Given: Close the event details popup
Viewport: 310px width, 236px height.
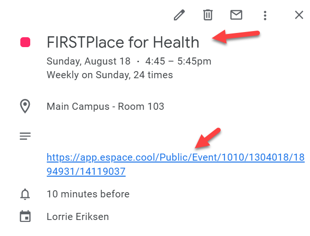Looking at the screenshot, I should (299, 15).
